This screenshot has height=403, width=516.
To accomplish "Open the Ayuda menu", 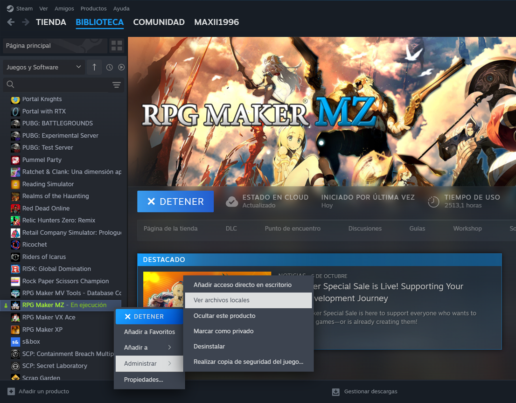I will pos(121,8).
